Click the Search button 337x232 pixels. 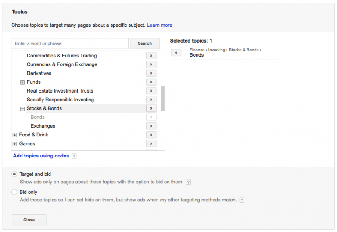coord(144,43)
